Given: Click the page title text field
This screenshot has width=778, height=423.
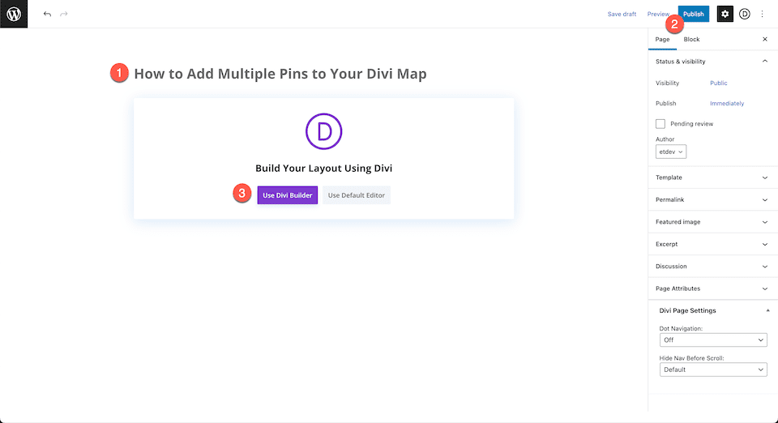Looking at the screenshot, I should [280, 74].
